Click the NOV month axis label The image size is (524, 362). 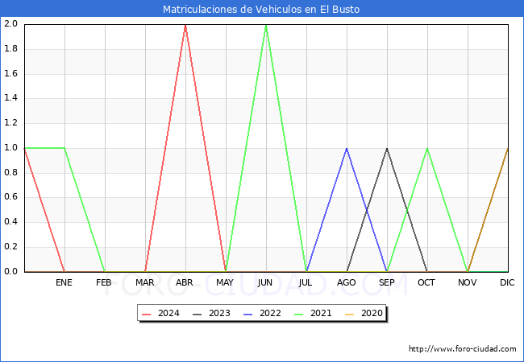tap(468, 282)
